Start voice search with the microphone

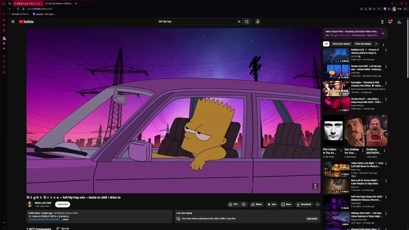point(258,22)
